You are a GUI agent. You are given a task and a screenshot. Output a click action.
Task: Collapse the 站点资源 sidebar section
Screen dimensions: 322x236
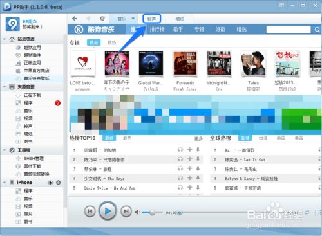(x=5, y=39)
